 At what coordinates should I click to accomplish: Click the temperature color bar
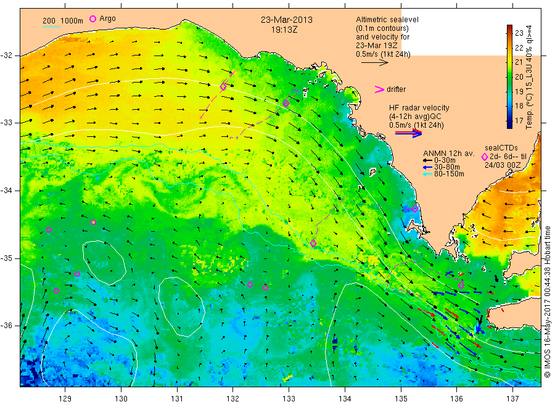click(x=509, y=76)
